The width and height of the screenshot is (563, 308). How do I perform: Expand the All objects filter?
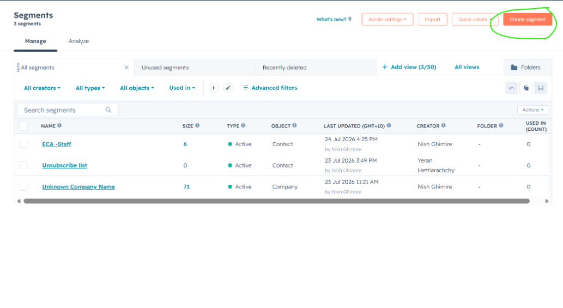(137, 88)
